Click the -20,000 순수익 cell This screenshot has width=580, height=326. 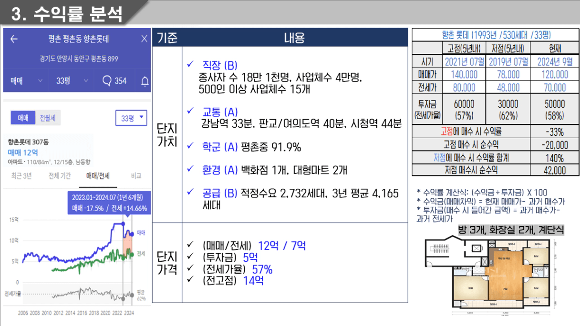(555, 145)
